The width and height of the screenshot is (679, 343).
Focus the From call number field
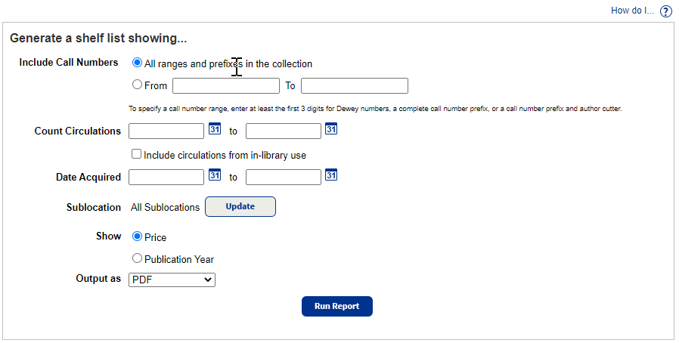tap(226, 85)
